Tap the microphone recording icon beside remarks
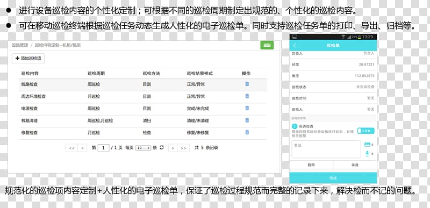The width and height of the screenshot is (430, 208). tap(368, 154)
